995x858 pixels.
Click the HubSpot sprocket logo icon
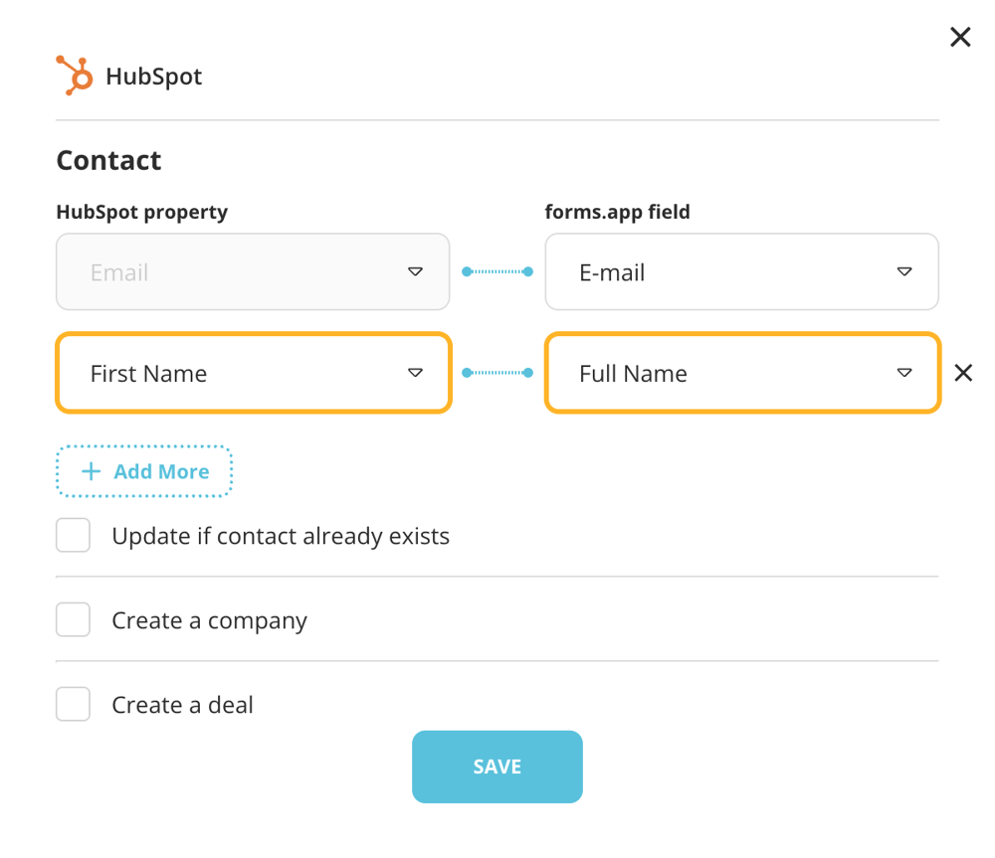(75, 76)
